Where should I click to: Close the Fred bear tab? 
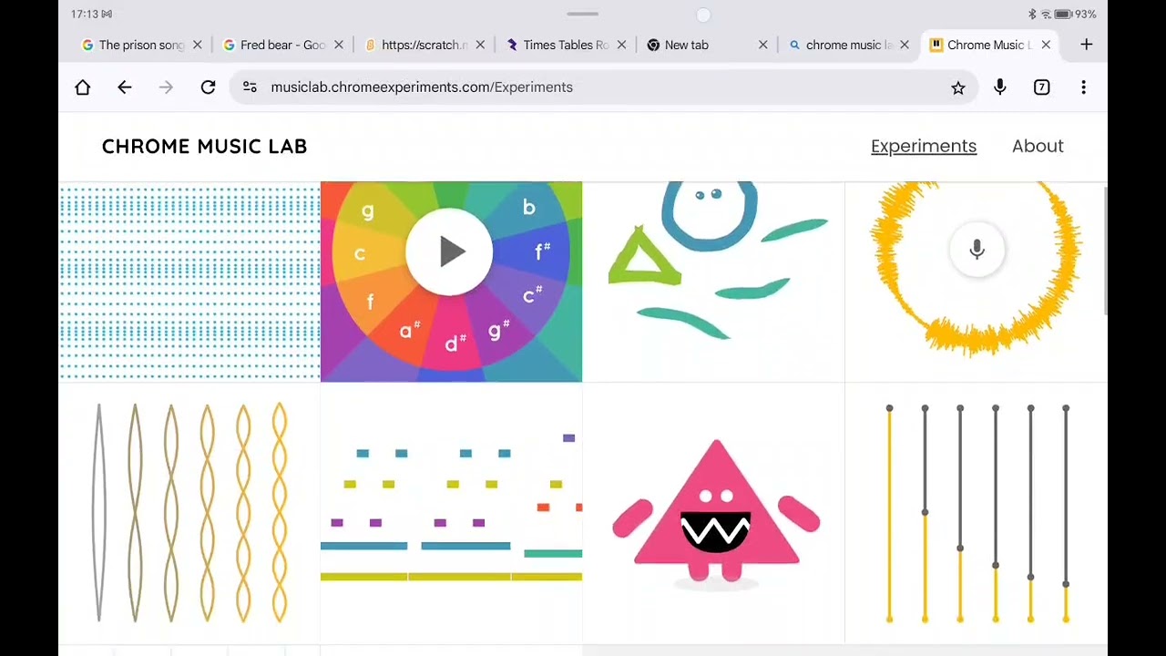point(339,45)
